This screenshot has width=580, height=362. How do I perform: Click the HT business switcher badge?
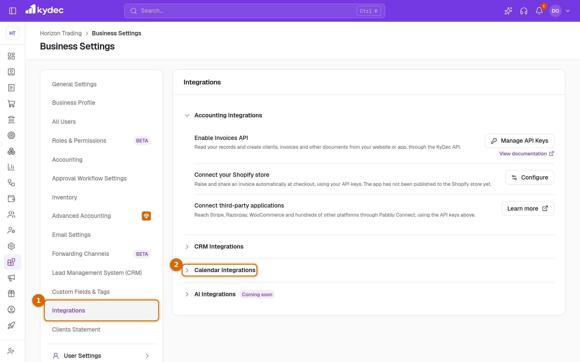(x=12, y=33)
